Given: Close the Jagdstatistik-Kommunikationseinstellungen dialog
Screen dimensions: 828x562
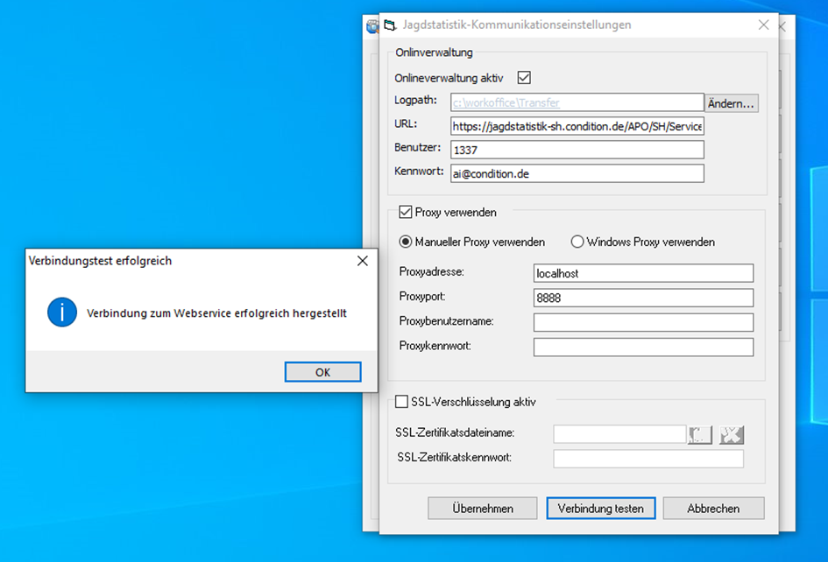Looking at the screenshot, I should pyautogui.click(x=762, y=25).
